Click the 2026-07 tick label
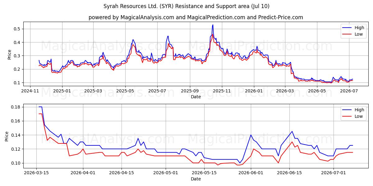The image size is (373, 186). [348, 91]
